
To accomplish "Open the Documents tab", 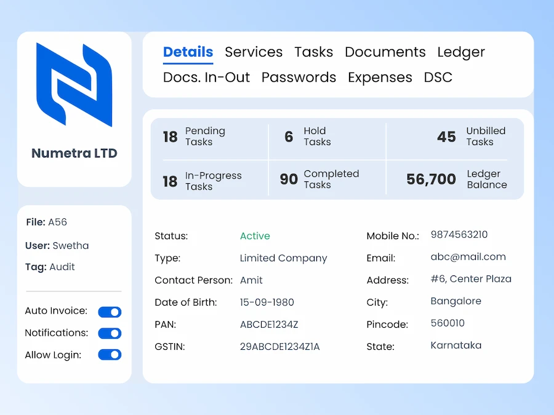I will (385, 52).
